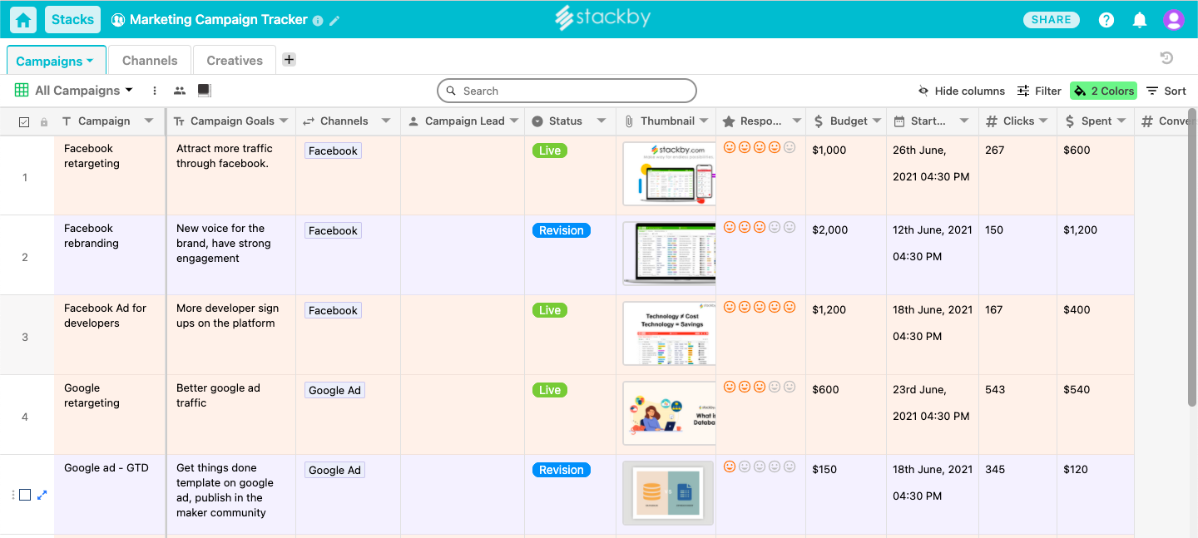Open the Thumbnail column dropdown arrow
Screen dimensions: 1198x538
[x=704, y=121]
